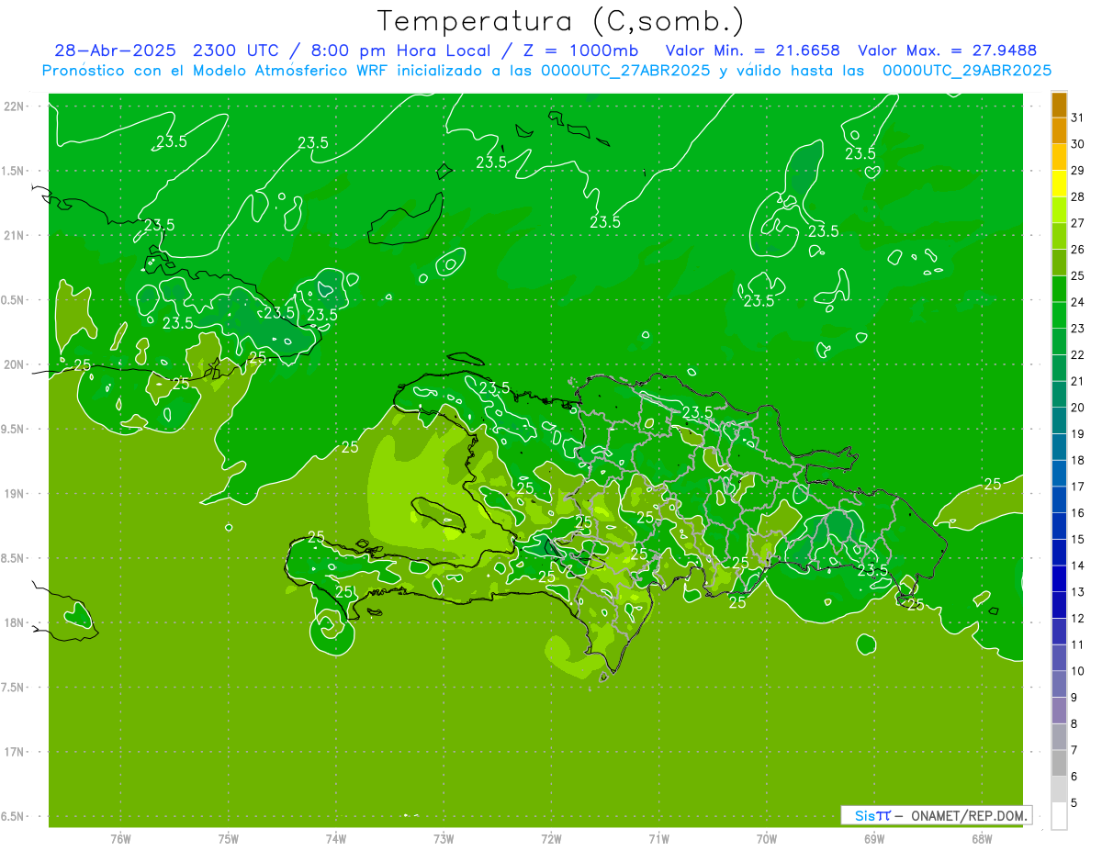
Task: Select color scale label "30"
Action: click(x=1077, y=144)
